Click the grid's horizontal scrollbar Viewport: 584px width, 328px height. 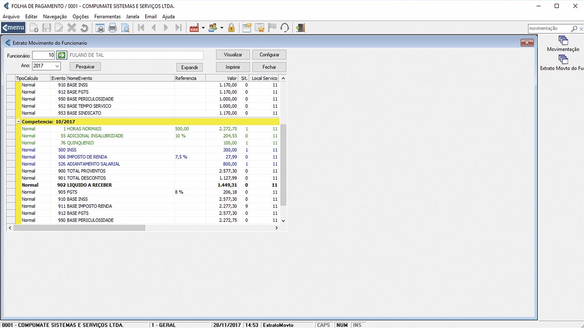[79, 228]
